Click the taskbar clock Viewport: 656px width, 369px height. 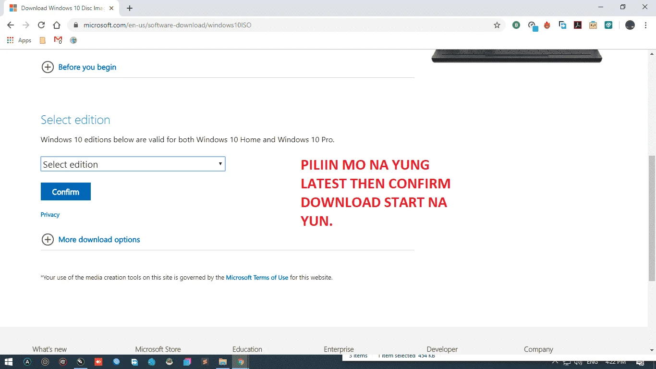click(x=615, y=362)
